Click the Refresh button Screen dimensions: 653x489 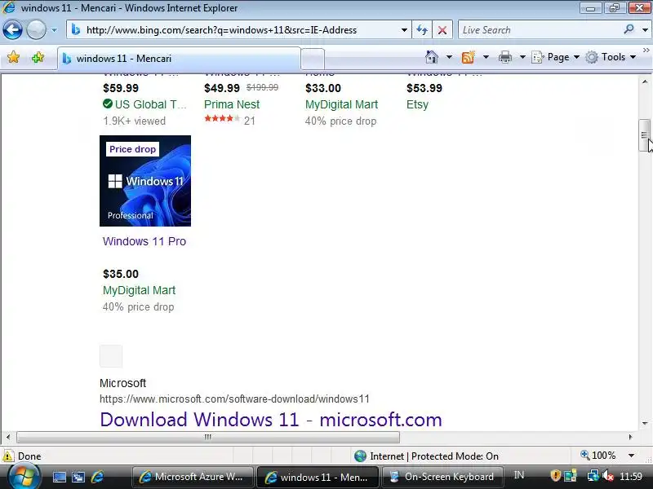(422, 30)
